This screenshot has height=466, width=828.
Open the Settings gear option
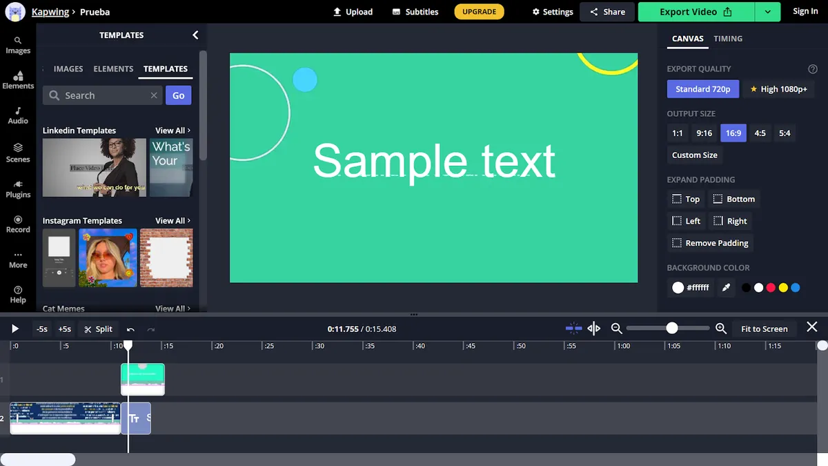(x=553, y=12)
